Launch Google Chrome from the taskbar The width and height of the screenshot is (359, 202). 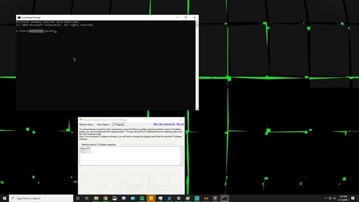coord(105,198)
